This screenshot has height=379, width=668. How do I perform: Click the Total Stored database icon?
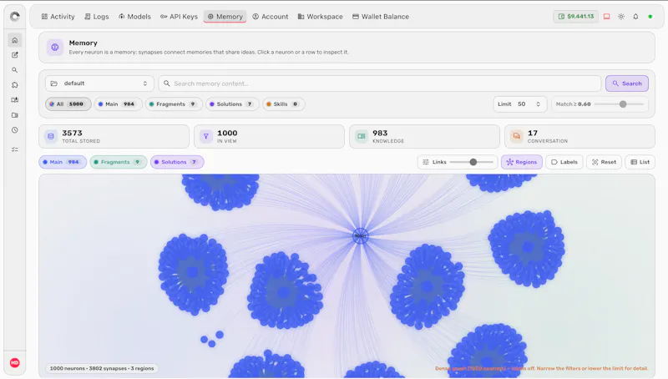point(51,136)
